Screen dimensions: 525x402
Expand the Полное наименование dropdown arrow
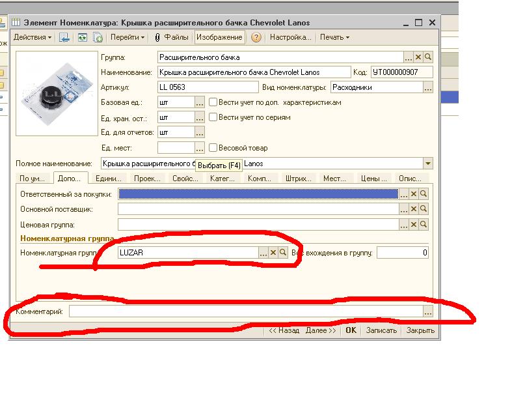pos(427,164)
